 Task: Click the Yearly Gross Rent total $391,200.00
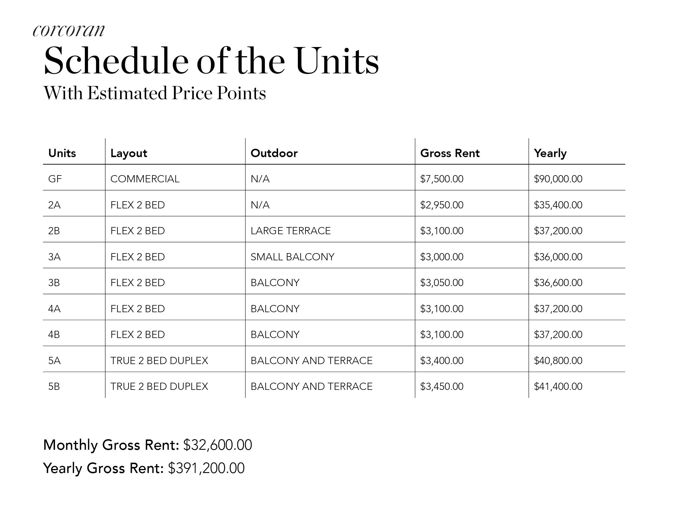click(206, 468)
